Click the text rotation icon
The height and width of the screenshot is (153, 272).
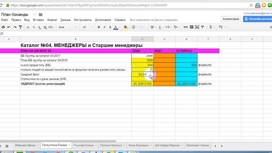[176, 27]
